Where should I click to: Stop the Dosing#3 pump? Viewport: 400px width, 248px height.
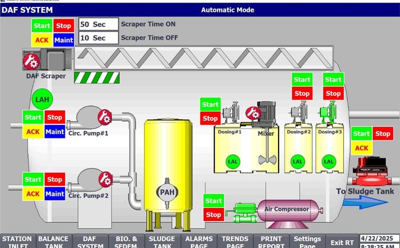coord(333,93)
